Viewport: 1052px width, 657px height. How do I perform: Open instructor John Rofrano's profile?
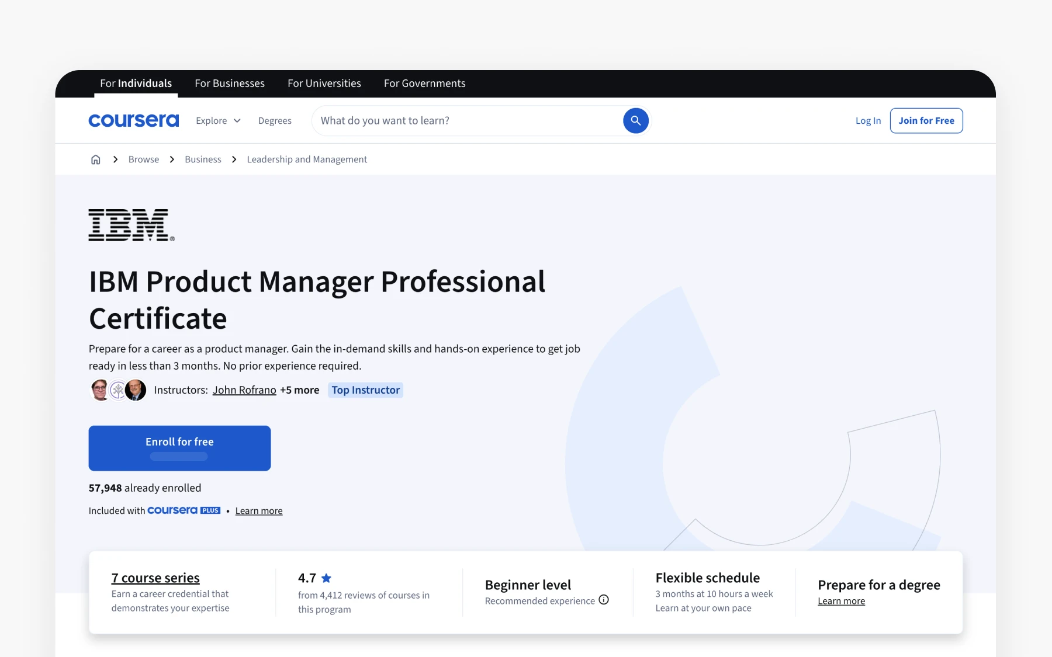click(244, 390)
